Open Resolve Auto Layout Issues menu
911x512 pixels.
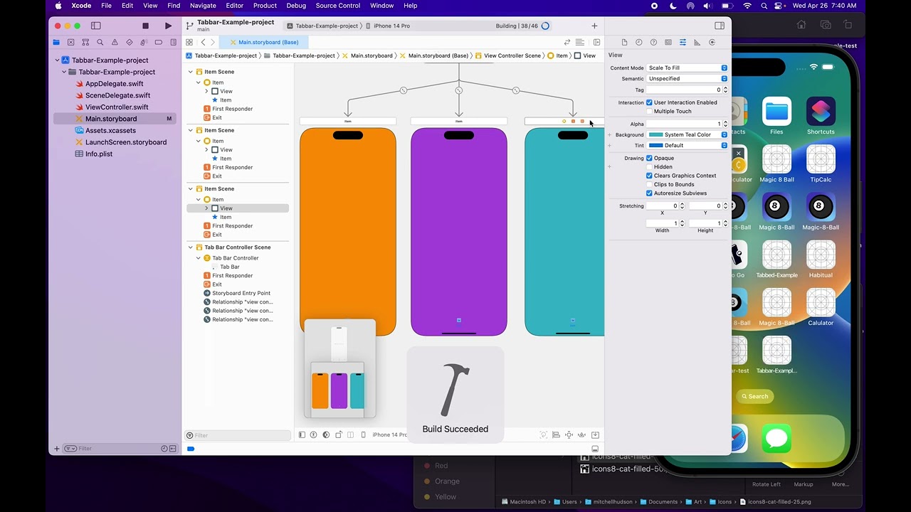pyautogui.click(x=581, y=434)
